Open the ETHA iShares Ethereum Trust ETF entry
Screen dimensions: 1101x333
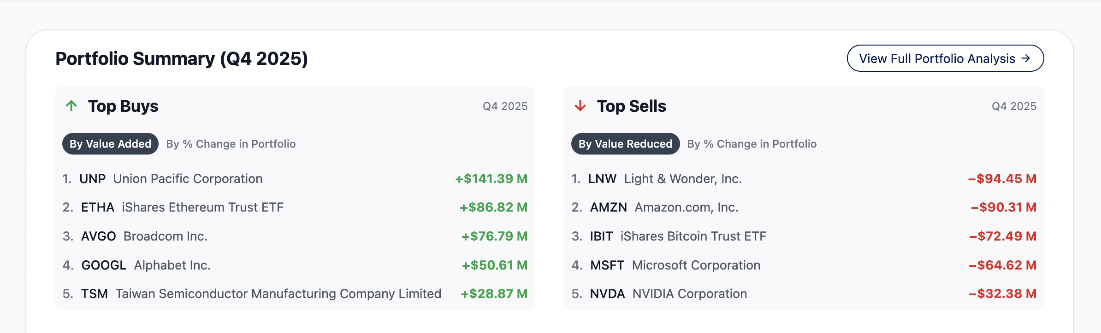(x=182, y=207)
